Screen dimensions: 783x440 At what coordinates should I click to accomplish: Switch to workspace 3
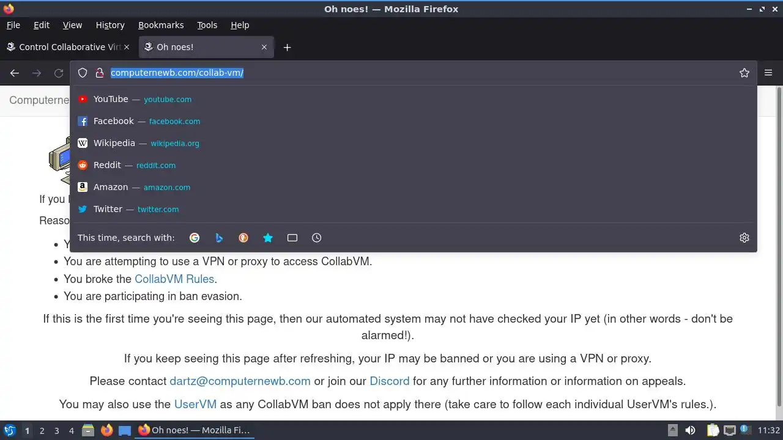[56, 430]
